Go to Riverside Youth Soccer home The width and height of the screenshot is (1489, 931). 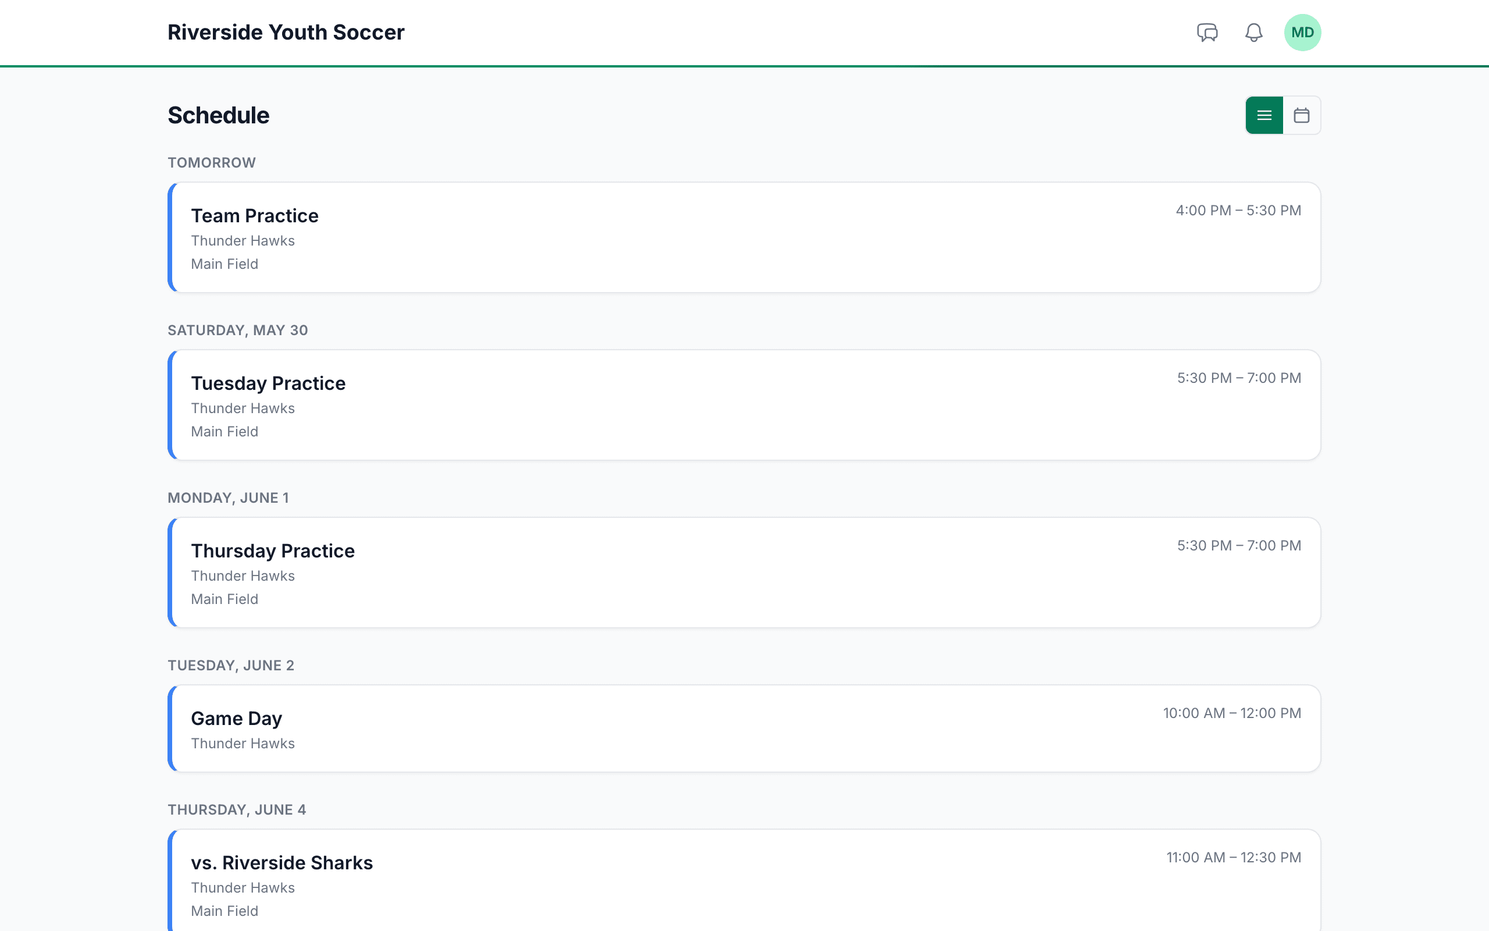click(x=286, y=32)
